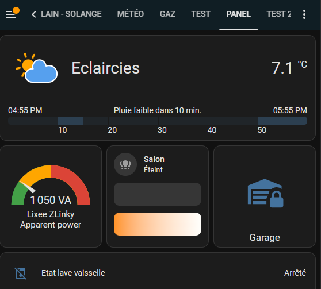Open the Etat lave vaisselle entity row
This screenshot has height=289, width=321.
click(158, 273)
